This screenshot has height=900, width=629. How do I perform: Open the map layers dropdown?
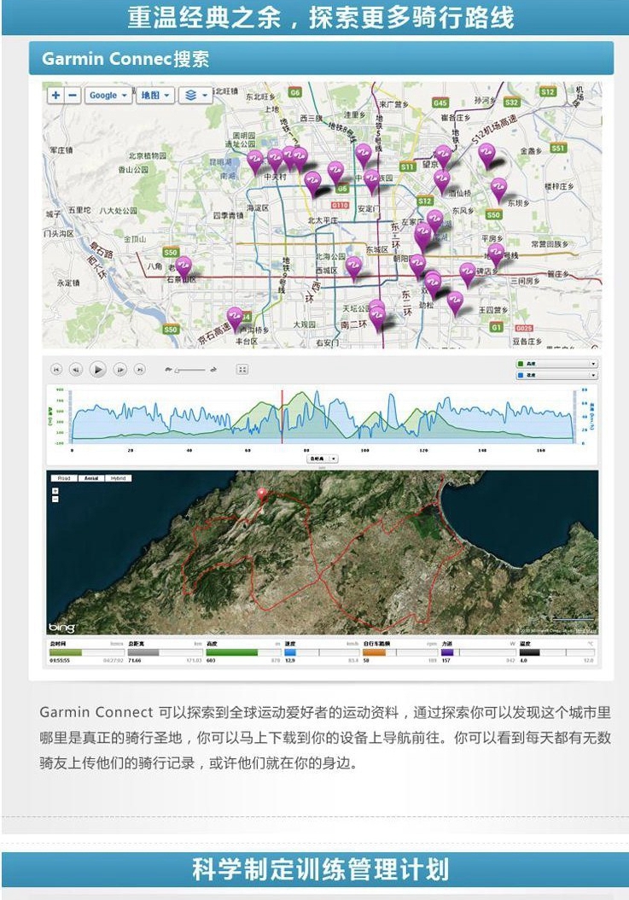coord(195,96)
